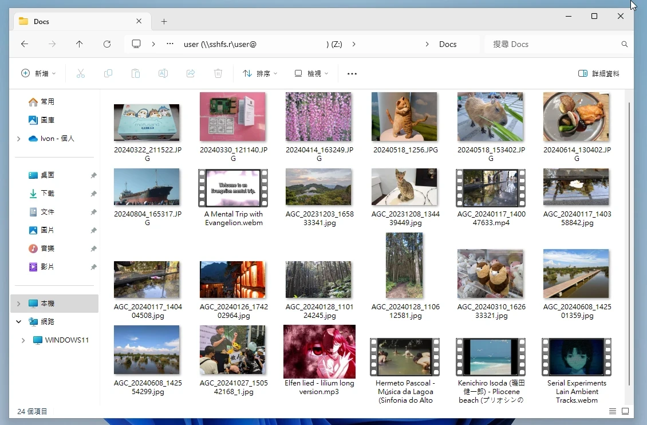Refresh the current folder view

tap(107, 44)
